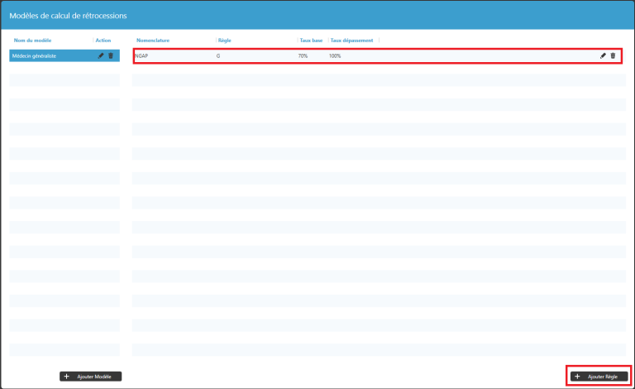Image resolution: width=635 pixels, height=389 pixels.
Task: Remove the NGAP rule using its trash icon
Action: [x=613, y=55]
